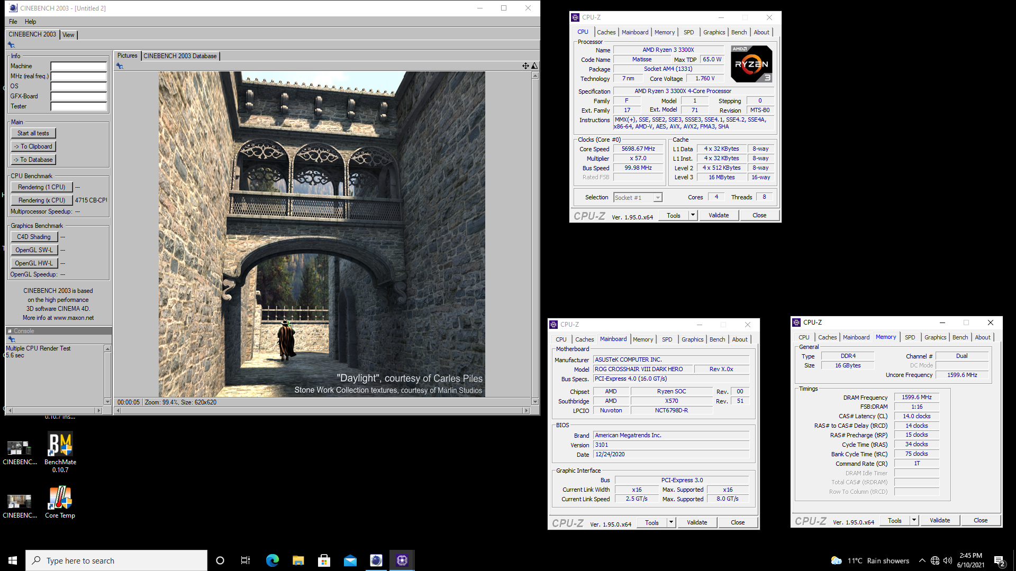Image resolution: width=1016 pixels, height=571 pixels.
Task: Click the Windows taskbar search box
Action: (116, 560)
